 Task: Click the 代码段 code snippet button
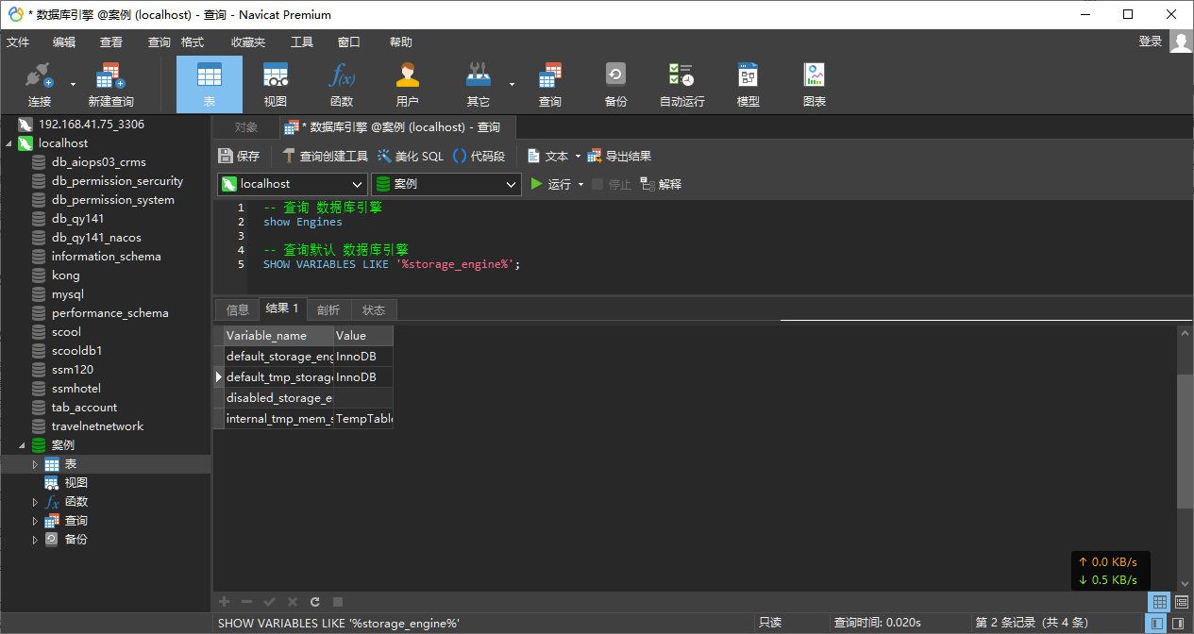479,156
